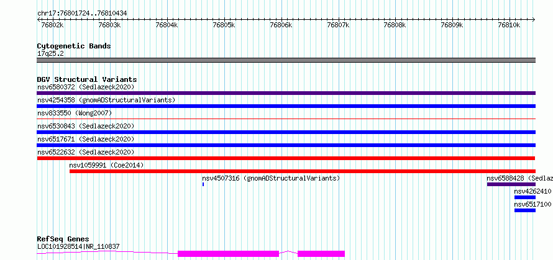Image resolution: width=553 pixels, height=260 pixels.
Task: Click the 76803k ruler position
Action: pos(110,25)
